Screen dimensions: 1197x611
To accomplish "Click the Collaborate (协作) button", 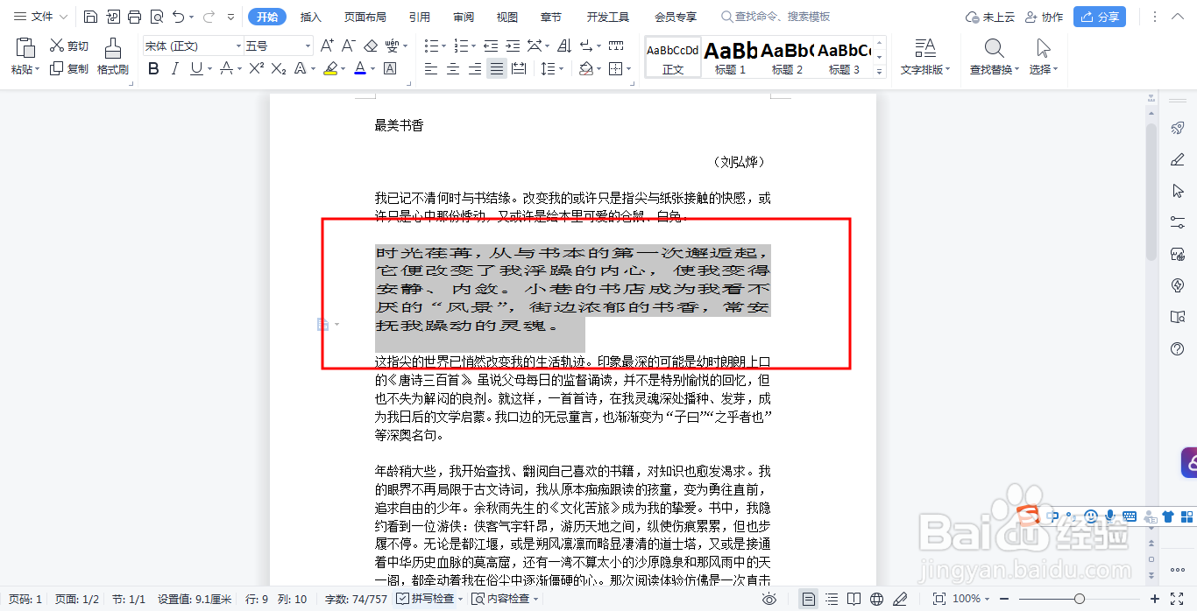I will pyautogui.click(x=1044, y=17).
